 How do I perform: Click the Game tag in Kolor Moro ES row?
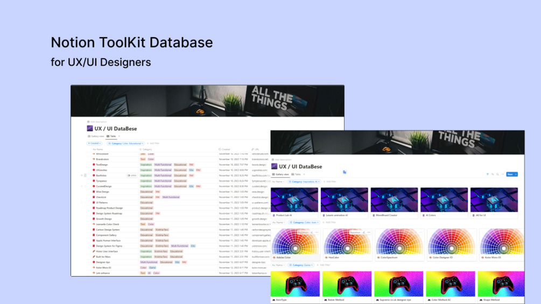click(152, 268)
